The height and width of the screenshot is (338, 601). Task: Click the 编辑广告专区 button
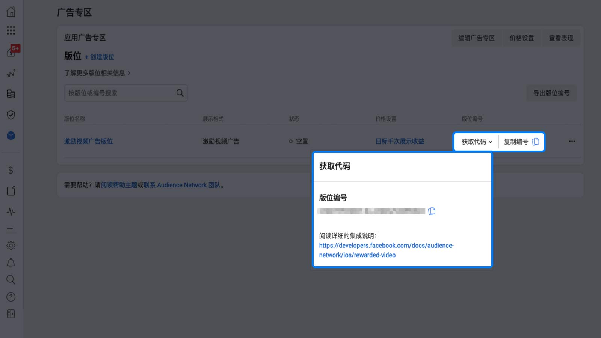[476, 38]
